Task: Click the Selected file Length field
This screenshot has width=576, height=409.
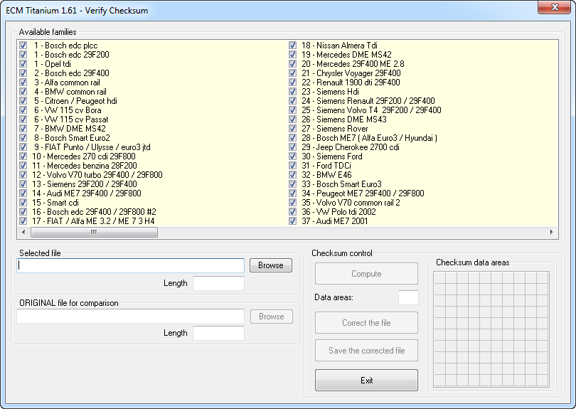Action: pos(218,283)
